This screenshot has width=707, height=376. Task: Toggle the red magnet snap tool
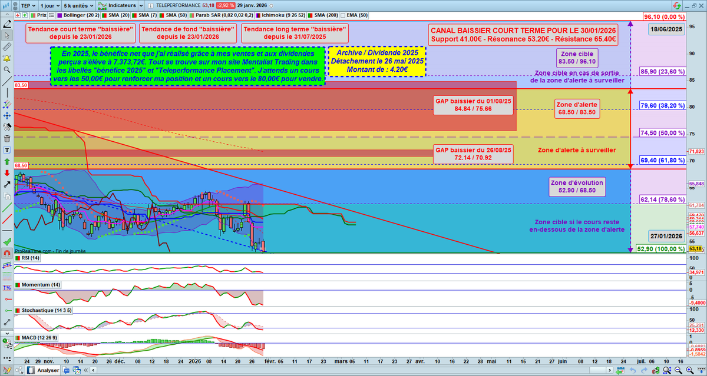tap(7, 254)
